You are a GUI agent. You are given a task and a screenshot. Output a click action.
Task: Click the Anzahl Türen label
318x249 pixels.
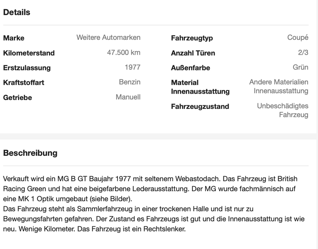point(193,53)
